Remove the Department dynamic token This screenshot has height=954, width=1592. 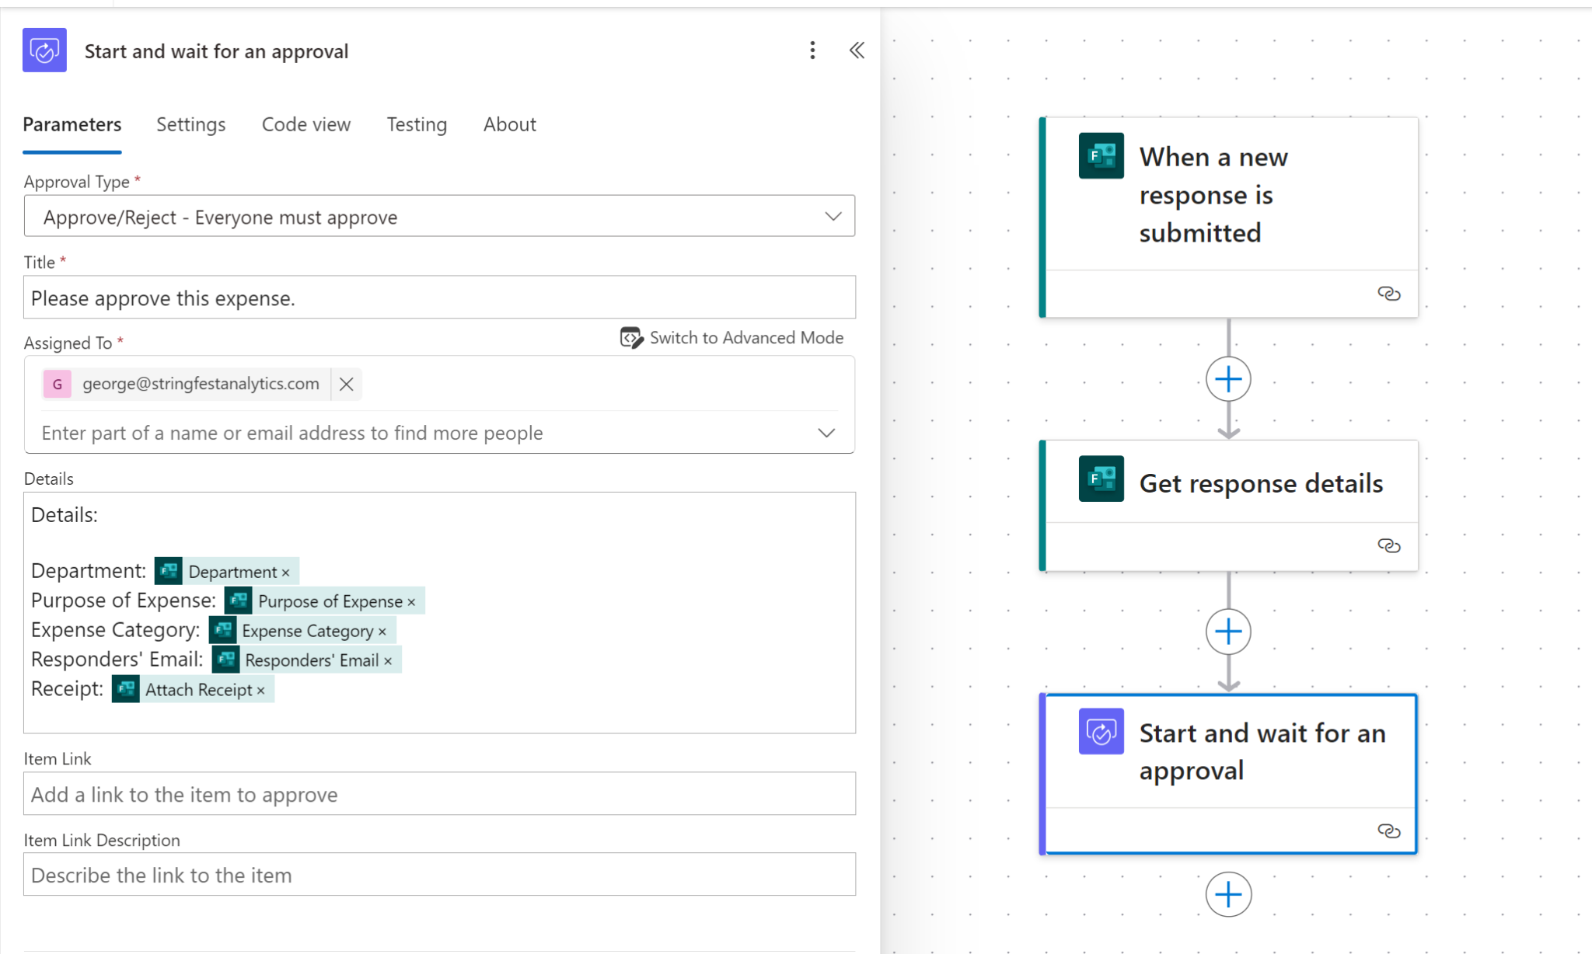click(x=286, y=573)
